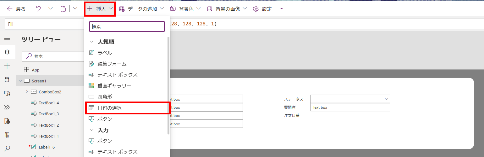Select TextBox1_4 in the tree

pyautogui.click(x=49, y=103)
